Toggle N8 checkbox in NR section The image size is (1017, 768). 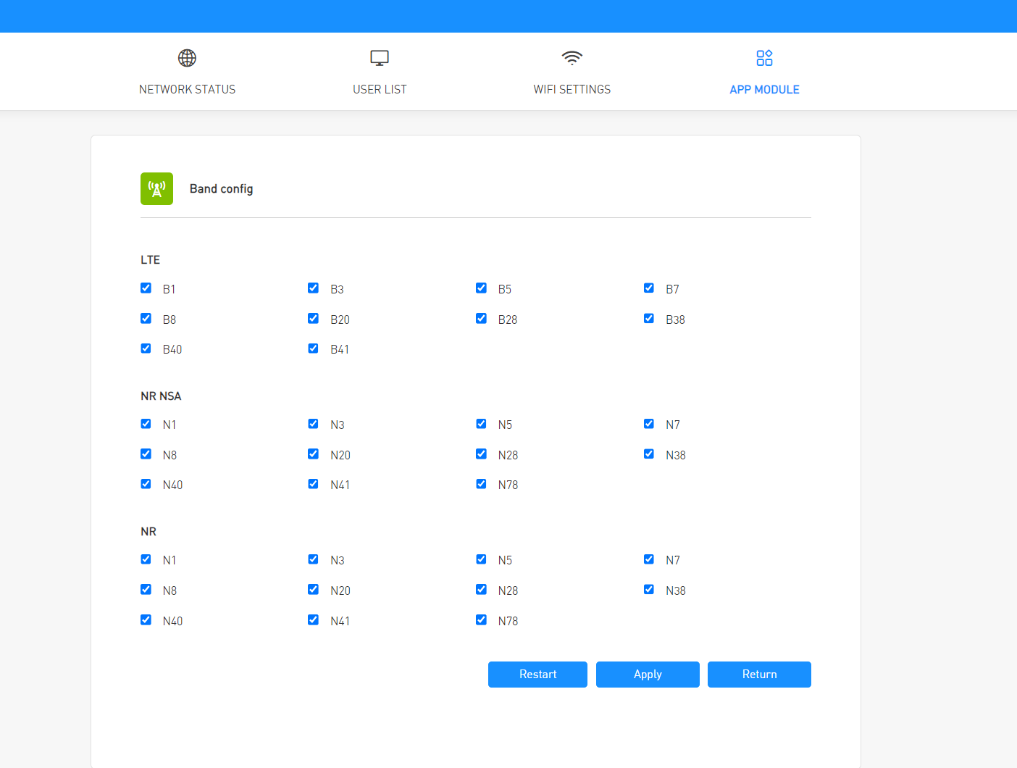146,589
